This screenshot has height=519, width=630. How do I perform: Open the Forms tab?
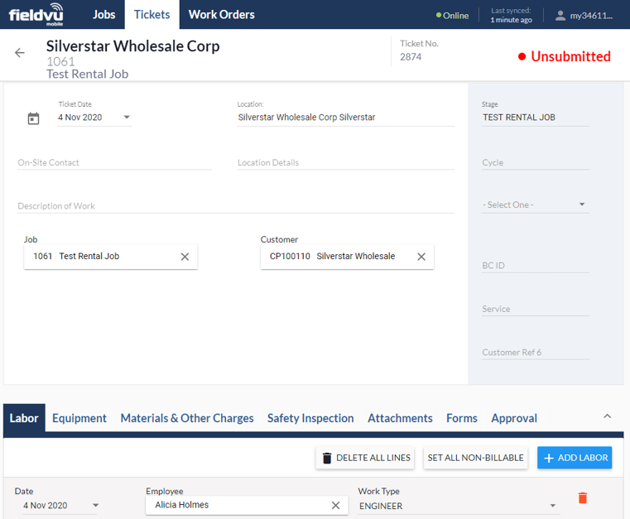pos(462,418)
